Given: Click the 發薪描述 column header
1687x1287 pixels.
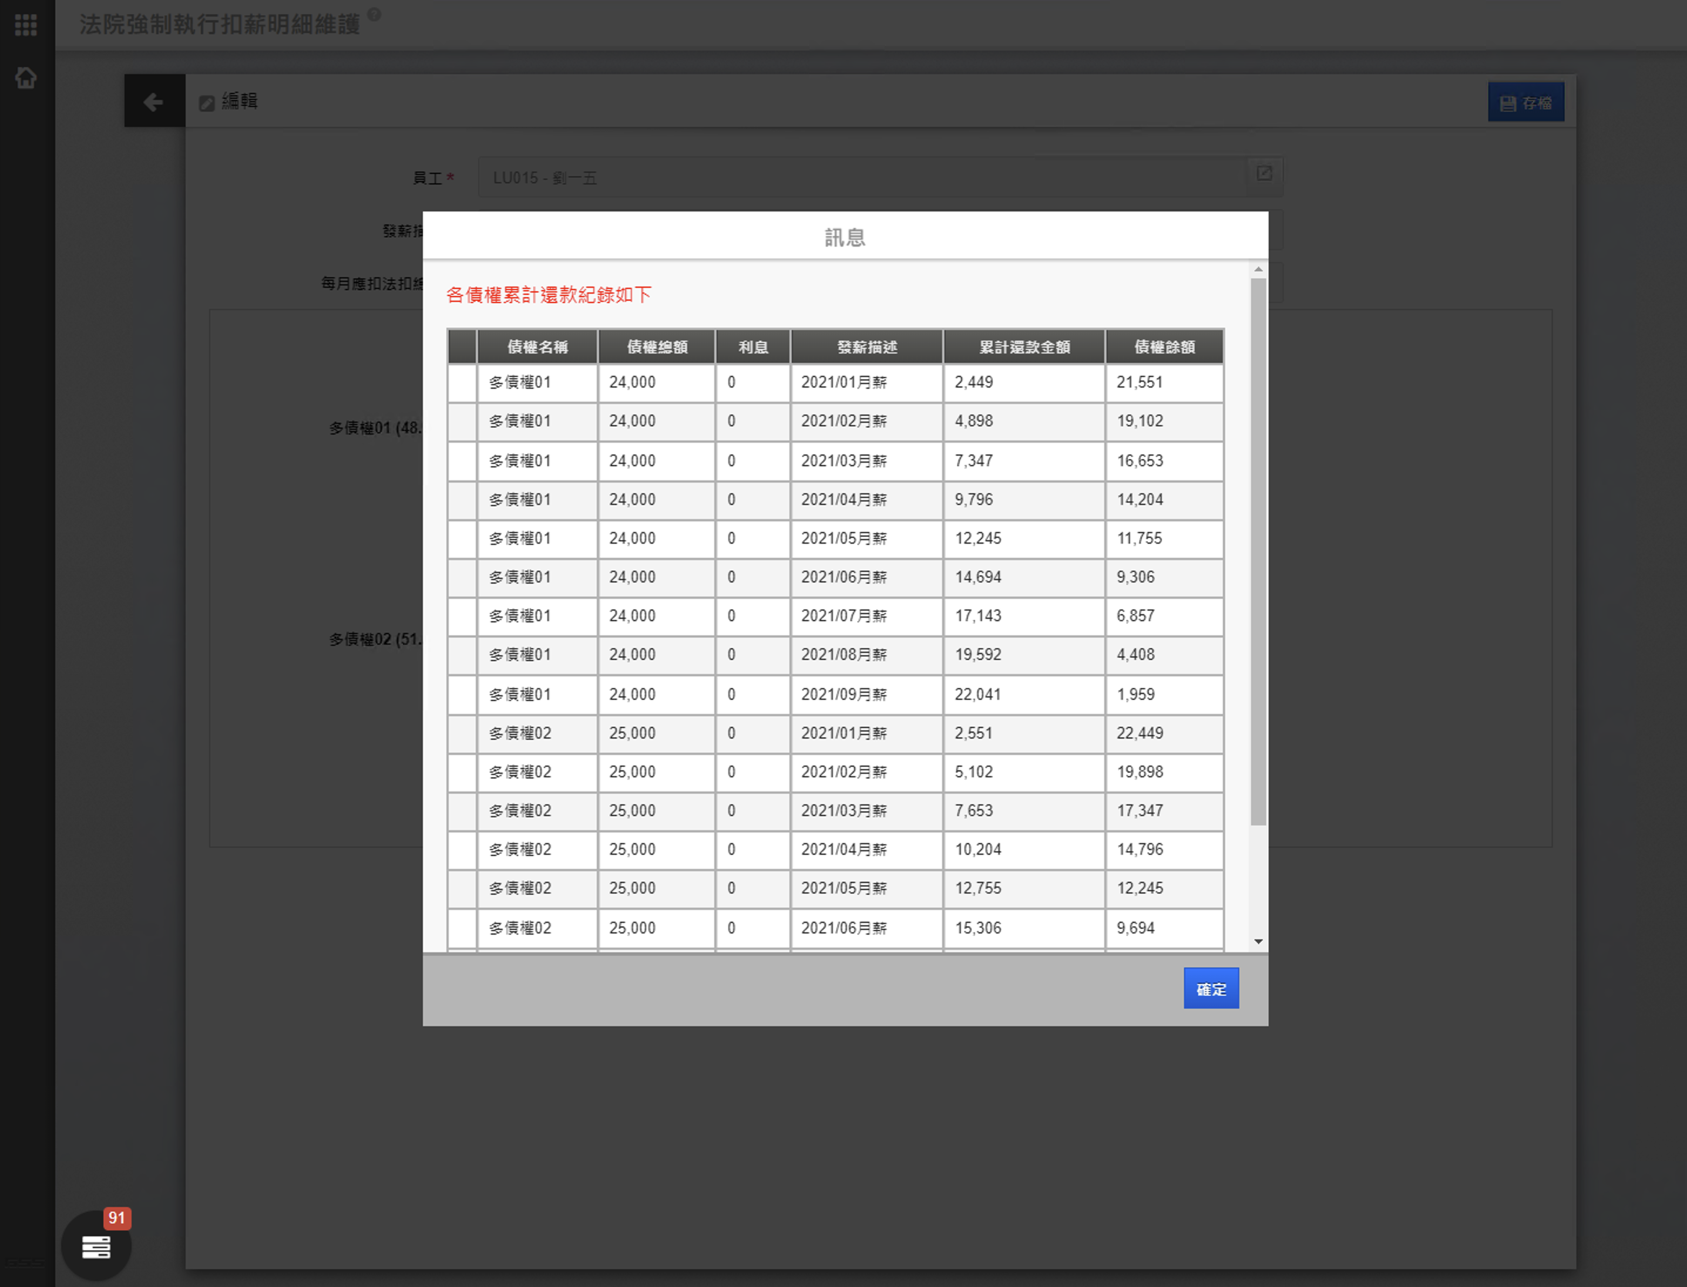Looking at the screenshot, I should click(x=867, y=347).
